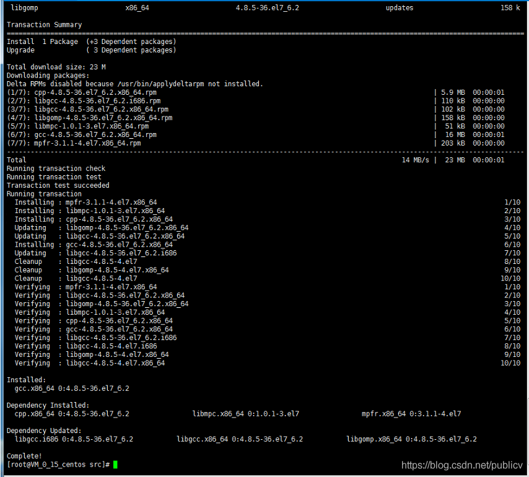This screenshot has width=529, height=477.
Task: Click the 'Upgrade ( 3 Dependent packages)' line
Action: (x=92, y=50)
